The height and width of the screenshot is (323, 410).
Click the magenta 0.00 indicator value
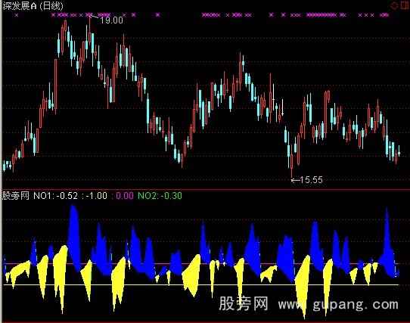[x=125, y=196]
